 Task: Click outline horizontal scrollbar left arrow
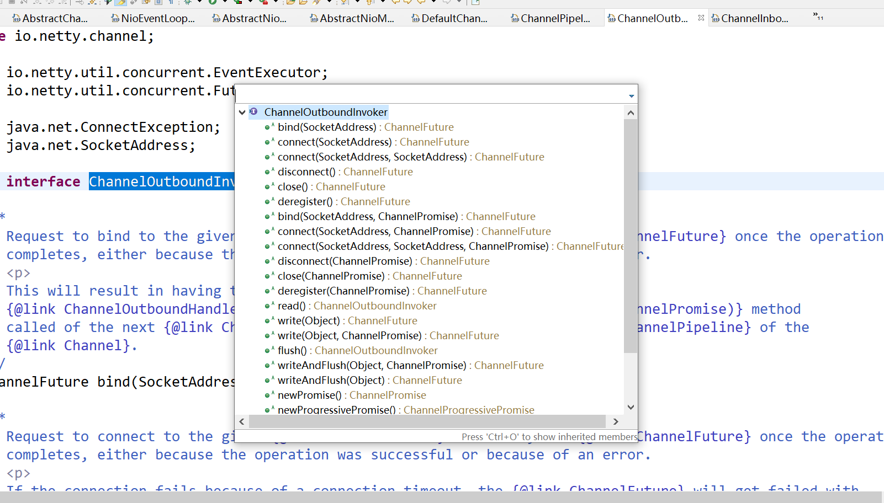[242, 421]
